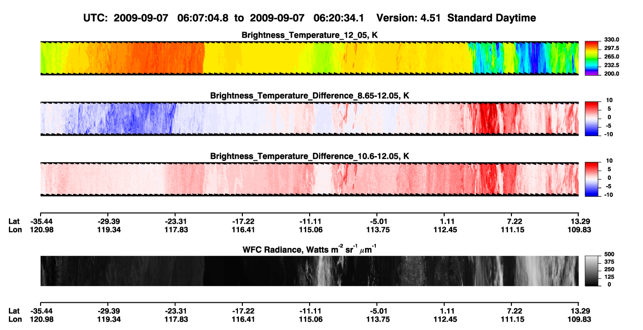Click longitude 116.41 on the bottom axis
The width and height of the screenshot is (643, 330).
[242, 320]
